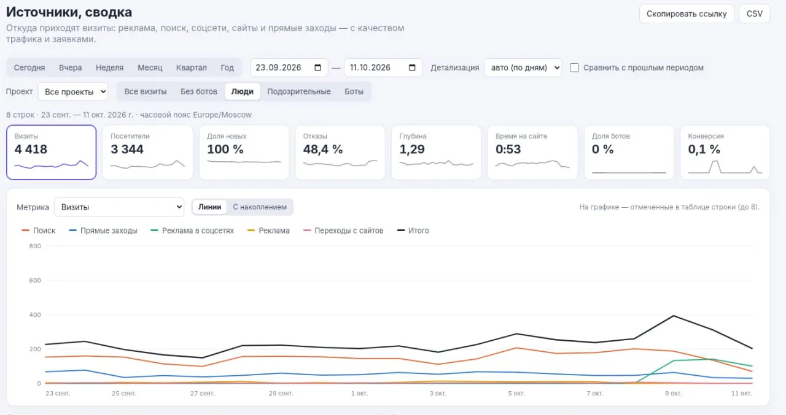The width and height of the screenshot is (786, 415).
Task: Switch chart mode to С накоплением
Action: coord(260,207)
